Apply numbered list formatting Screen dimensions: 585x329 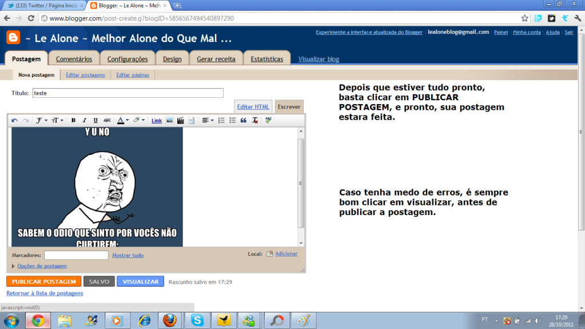click(x=221, y=121)
